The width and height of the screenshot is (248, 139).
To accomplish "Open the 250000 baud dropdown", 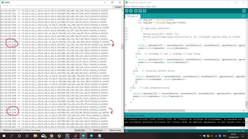I will pos(99,130).
